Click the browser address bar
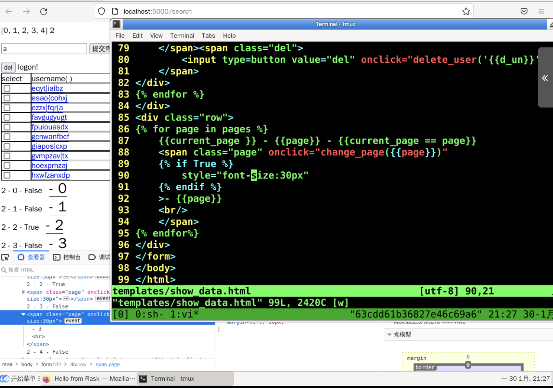This screenshot has width=553, height=388. pos(284,11)
